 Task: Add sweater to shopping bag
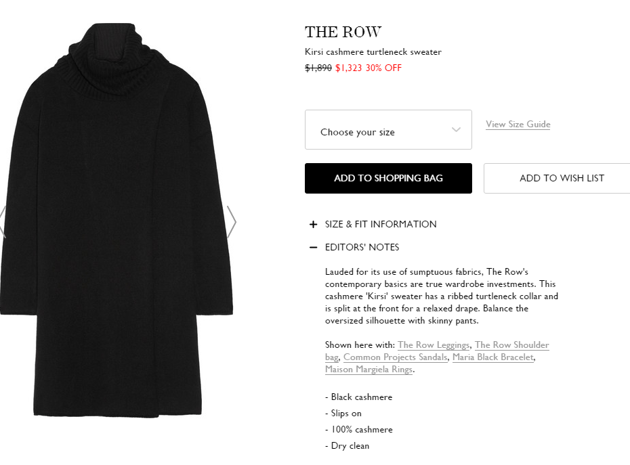point(388,178)
